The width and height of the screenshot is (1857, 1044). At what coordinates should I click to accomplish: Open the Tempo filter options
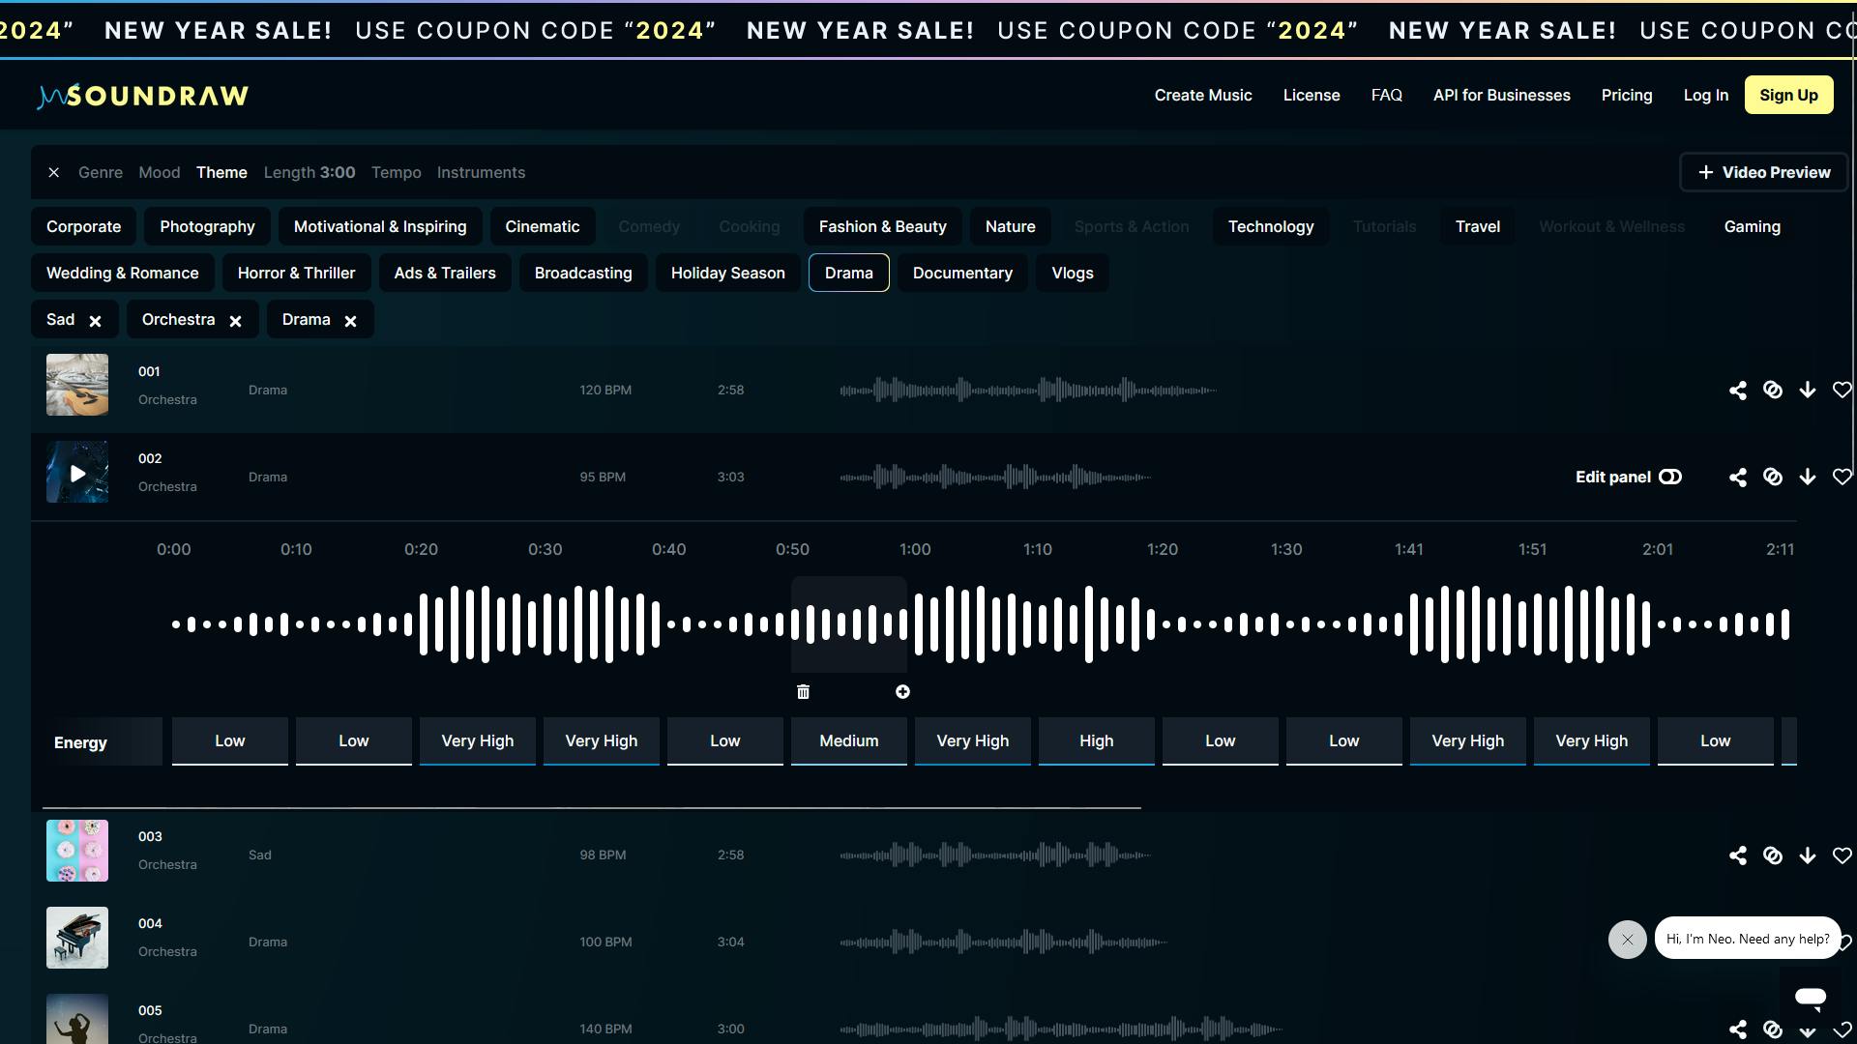coord(396,173)
